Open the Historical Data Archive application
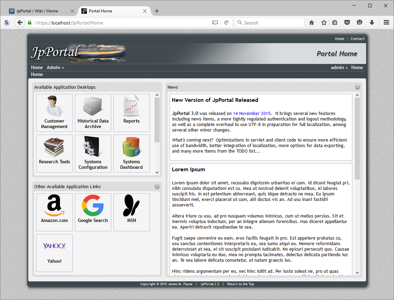The image size is (394, 300). point(93,113)
